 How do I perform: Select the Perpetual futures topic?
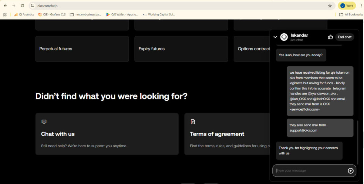(x=82, y=49)
